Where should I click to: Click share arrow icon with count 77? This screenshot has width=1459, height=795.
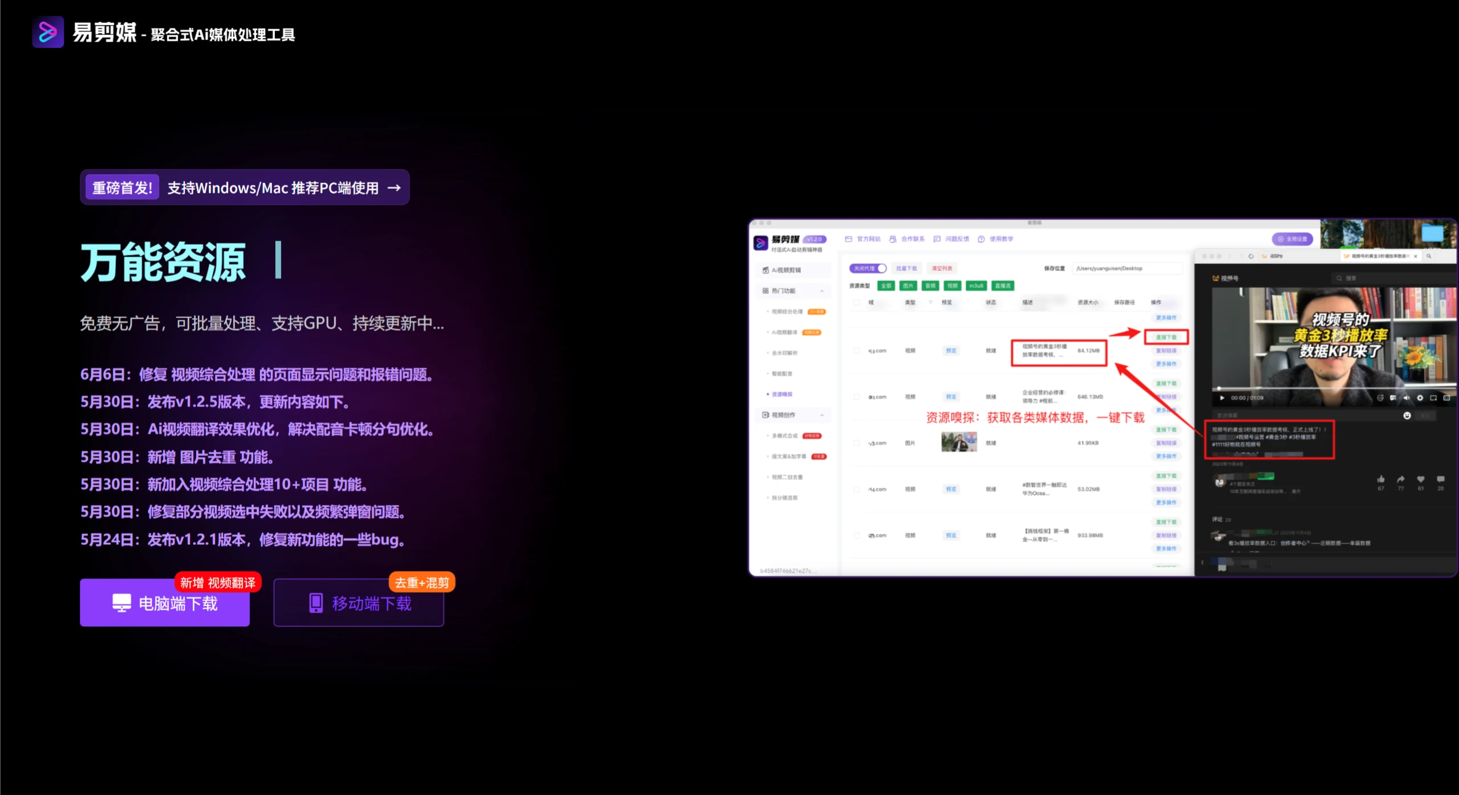(x=1401, y=479)
